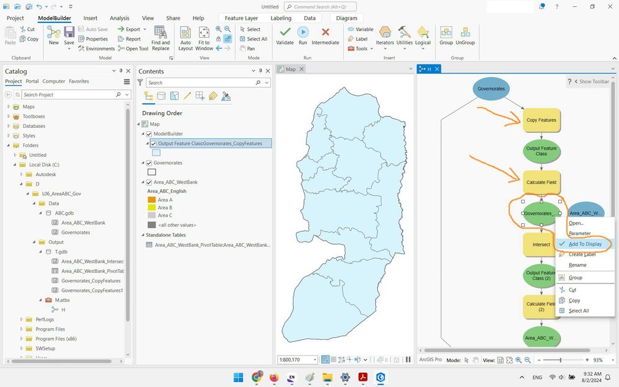Click the Validate model checkmark icon
This screenshot has width=619, height=387.
click(285, 32)
